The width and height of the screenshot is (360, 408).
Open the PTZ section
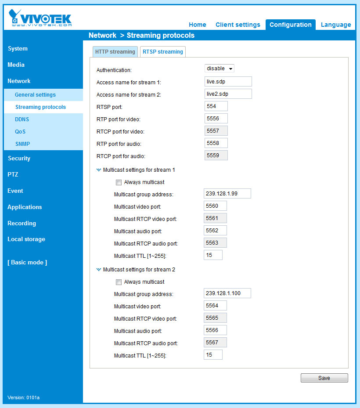pyautogui.click(x=13, y=174)
